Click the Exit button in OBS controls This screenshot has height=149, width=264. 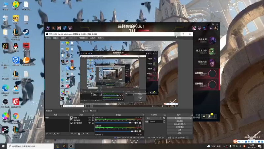(180, 133)
